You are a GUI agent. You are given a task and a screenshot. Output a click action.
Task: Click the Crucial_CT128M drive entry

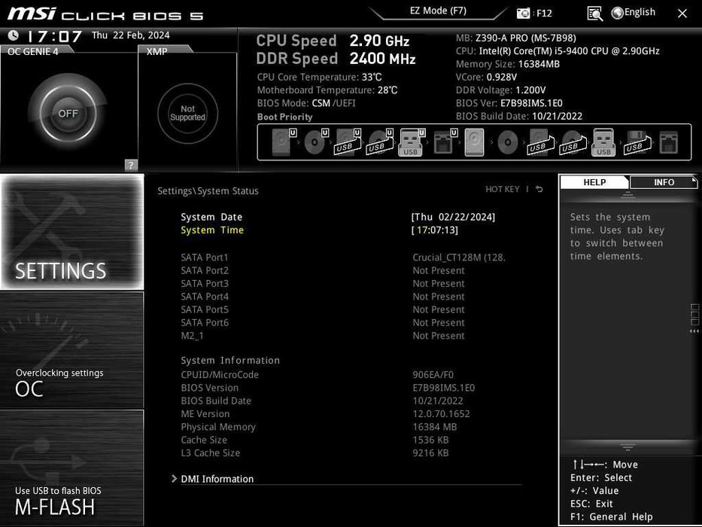click(x=459, y=257)
